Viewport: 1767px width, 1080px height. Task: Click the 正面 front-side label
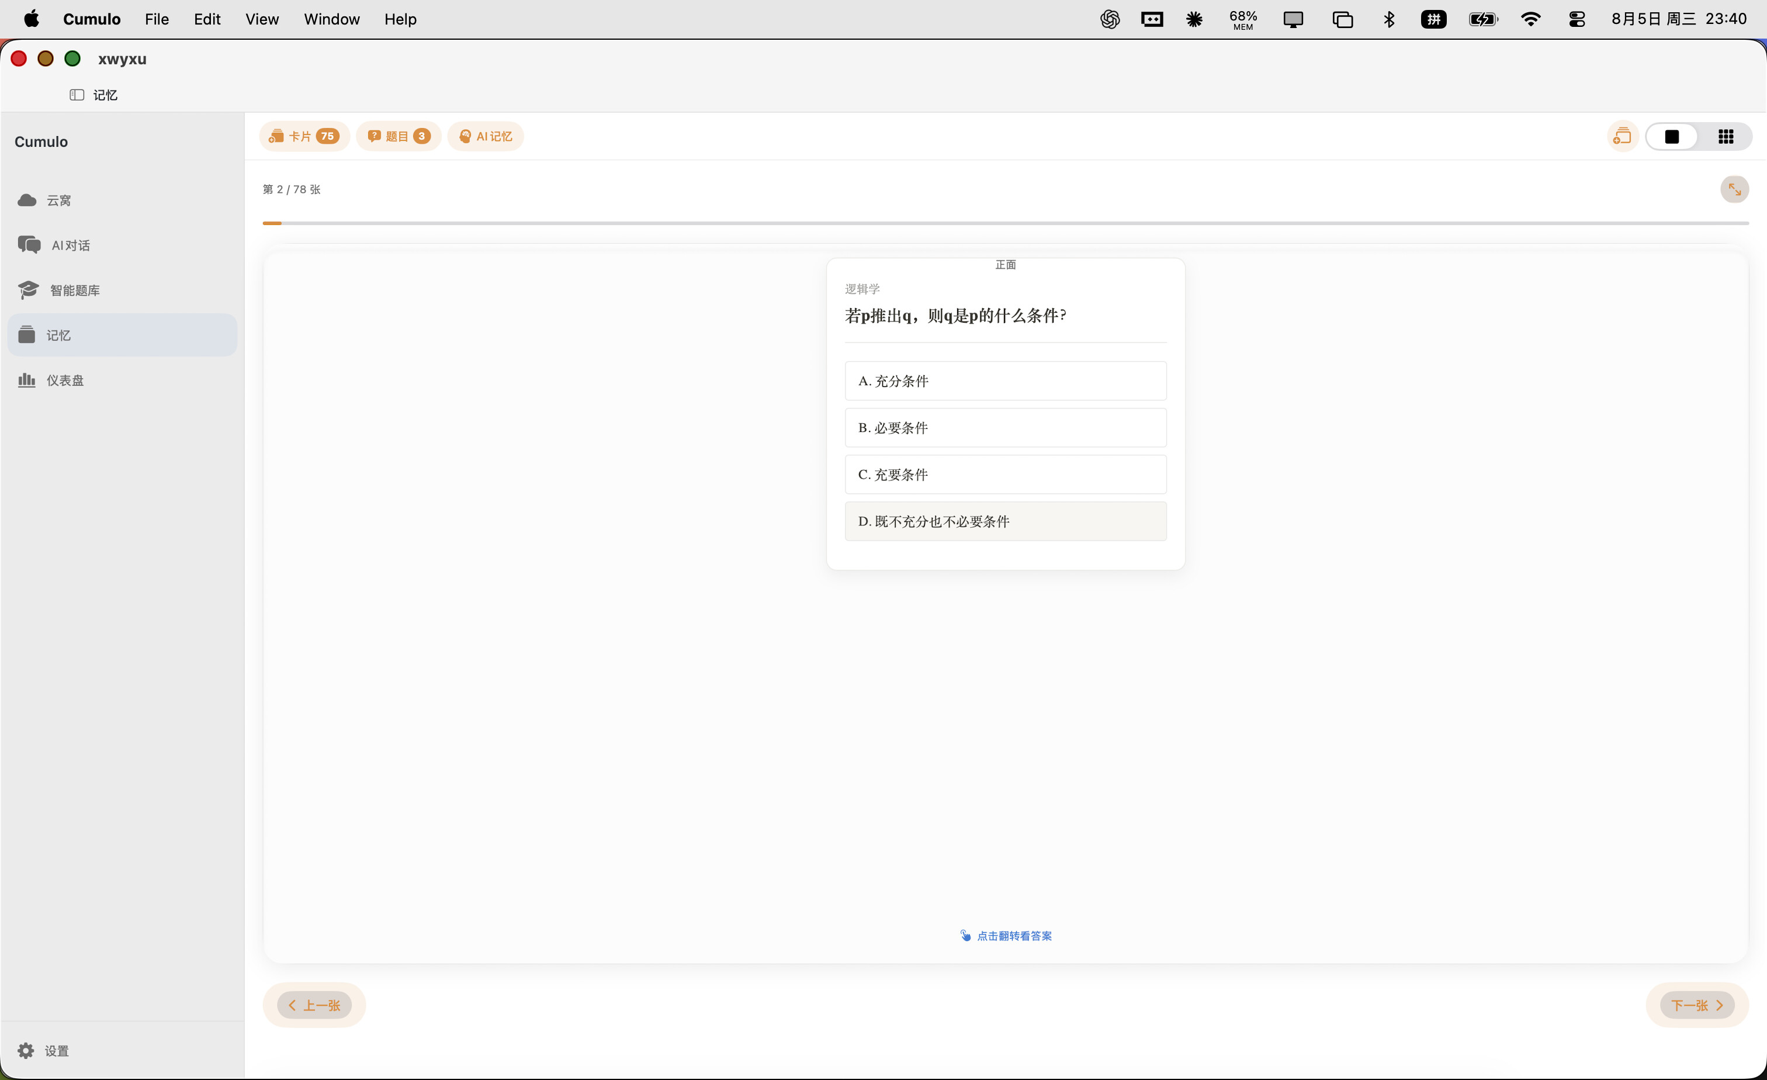(x=1006, y=265)
